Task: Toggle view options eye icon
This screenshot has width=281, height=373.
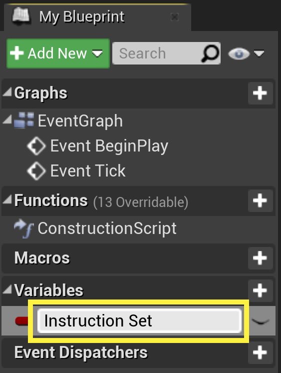Action: (239, 54)
